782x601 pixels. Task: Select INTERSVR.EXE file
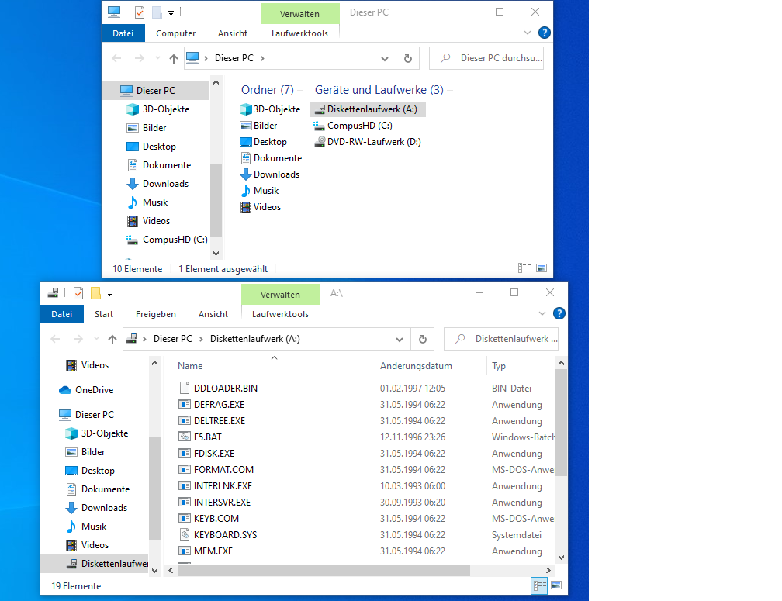click(x=214, y=503)
